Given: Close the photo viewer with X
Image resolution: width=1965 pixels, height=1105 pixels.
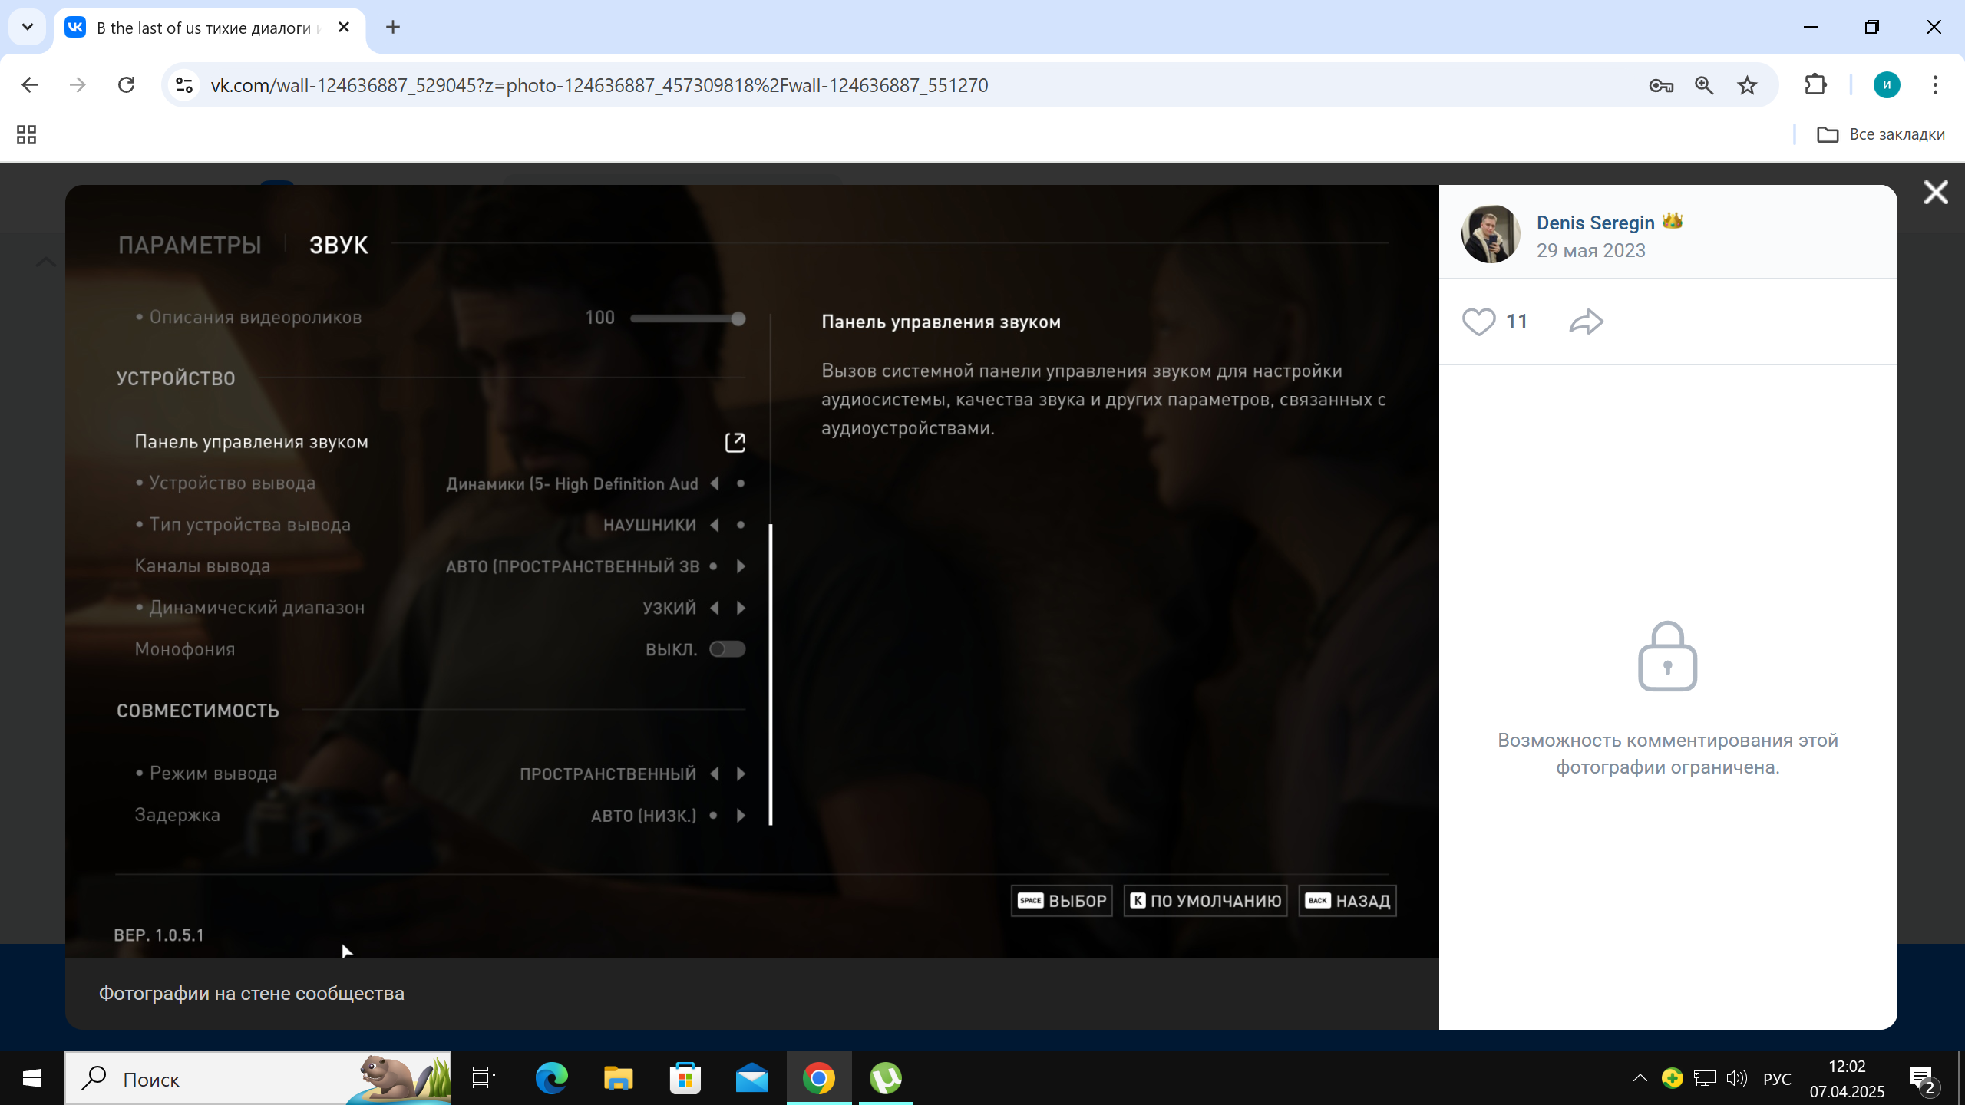Looking at the screenshot, I should coord(1936,193).
